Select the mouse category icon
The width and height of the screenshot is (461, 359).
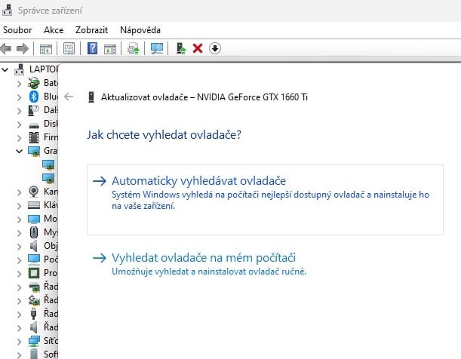(x=34, y=232)
